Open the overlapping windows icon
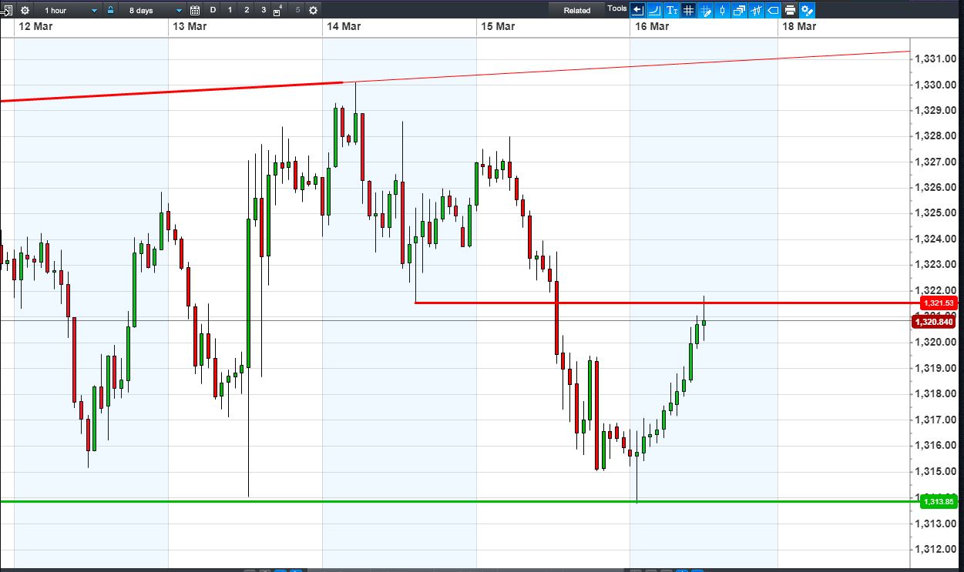Image resolution: width=964 pixels, height=572 pixels. tap(739, 10)
